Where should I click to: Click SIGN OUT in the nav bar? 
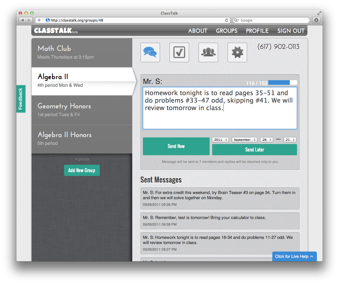291,31
